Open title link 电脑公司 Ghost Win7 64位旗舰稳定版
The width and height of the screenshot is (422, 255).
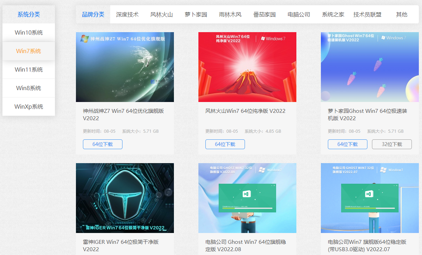click(x=246, y=246)
